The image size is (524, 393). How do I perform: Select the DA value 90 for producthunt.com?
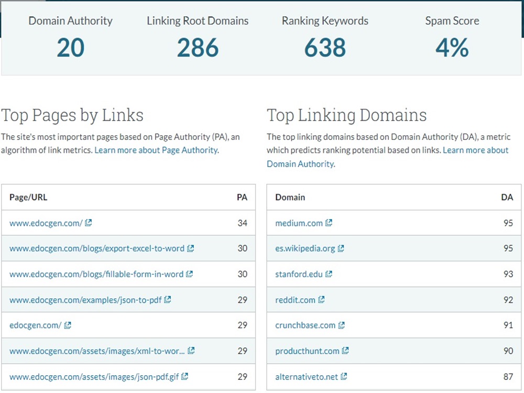pos(508,351)
